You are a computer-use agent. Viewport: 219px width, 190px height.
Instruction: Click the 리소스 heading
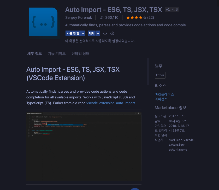pyautogui.click(x=160, y=86)
